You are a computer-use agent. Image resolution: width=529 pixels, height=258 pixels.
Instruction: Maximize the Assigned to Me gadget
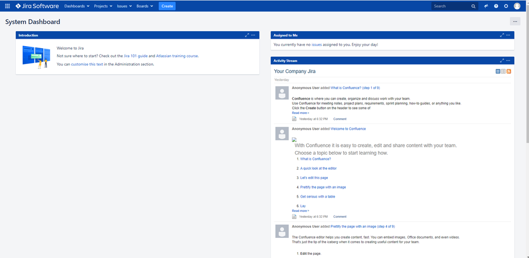(502, 35)
